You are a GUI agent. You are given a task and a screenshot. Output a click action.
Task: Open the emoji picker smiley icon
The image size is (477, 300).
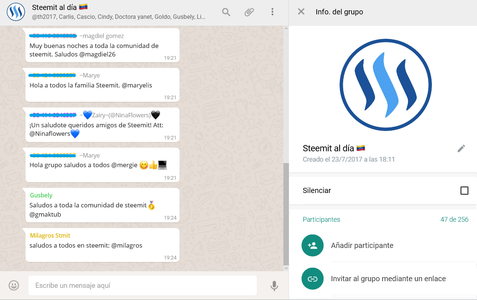[x=14, y=285]
